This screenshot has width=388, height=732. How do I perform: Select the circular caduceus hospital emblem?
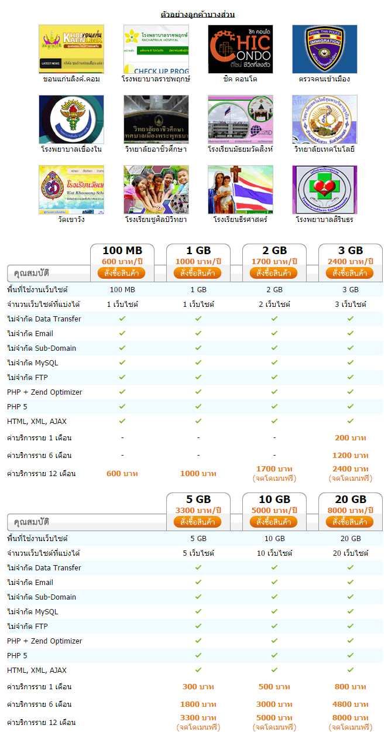click(71, 119)
